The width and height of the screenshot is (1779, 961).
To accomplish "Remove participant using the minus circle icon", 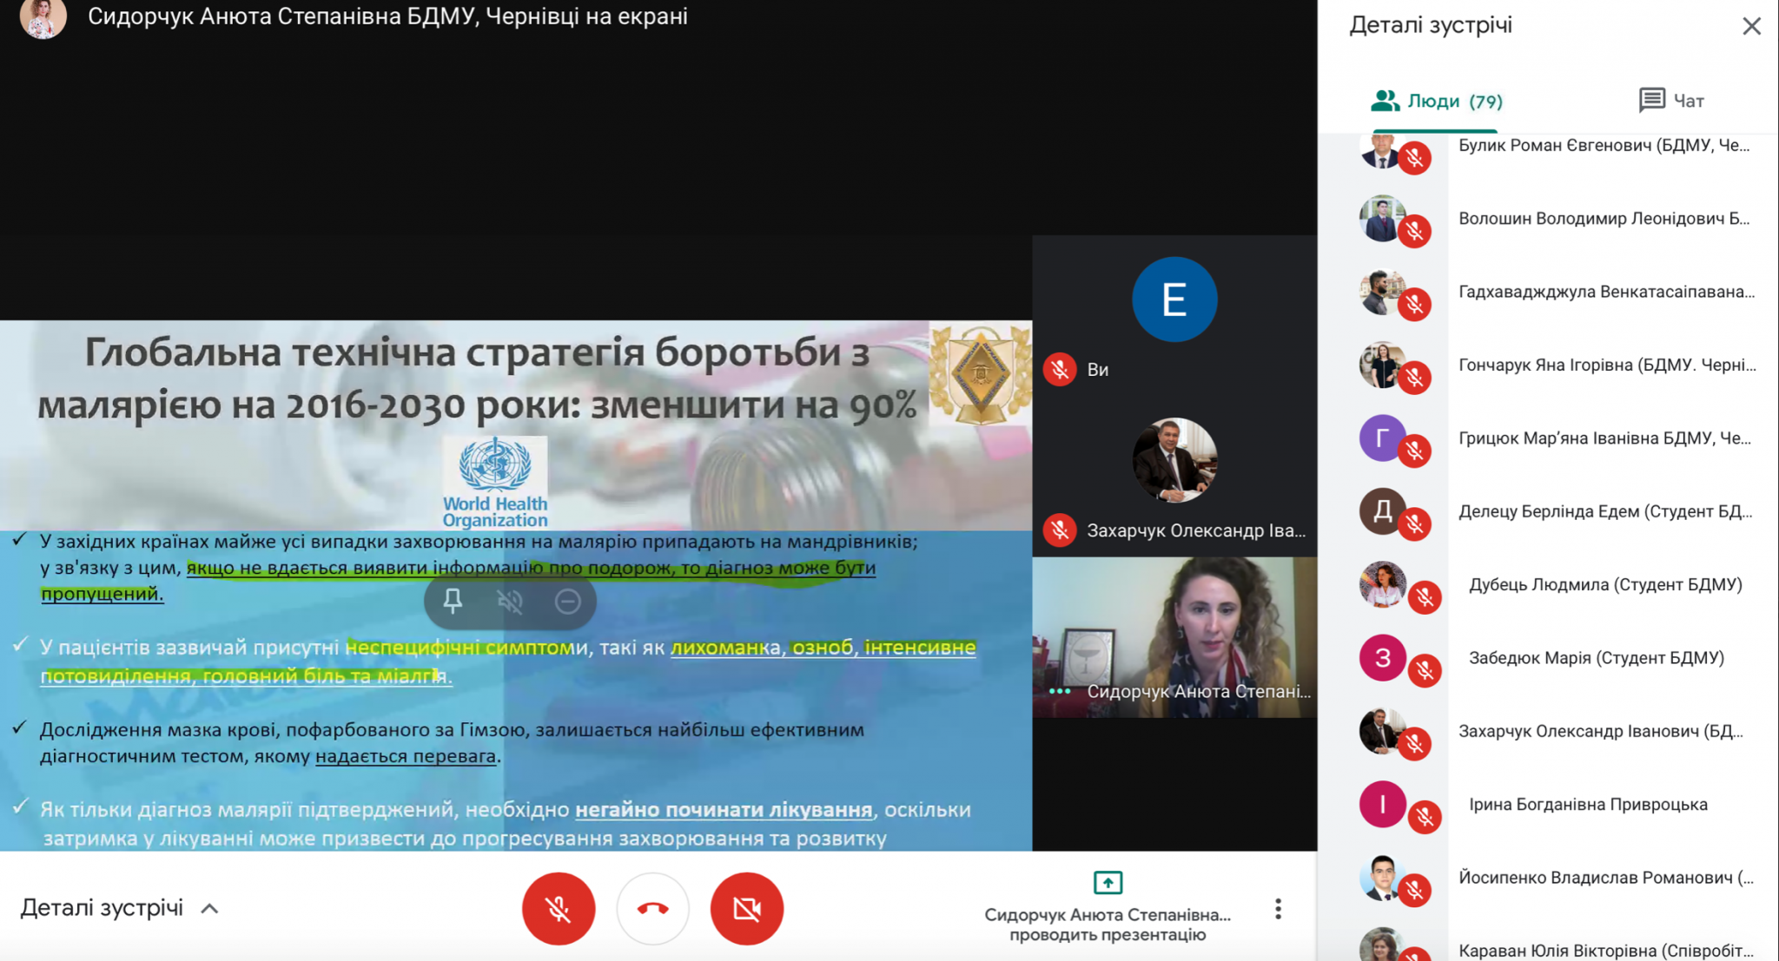I will click(x=567, y=601).
